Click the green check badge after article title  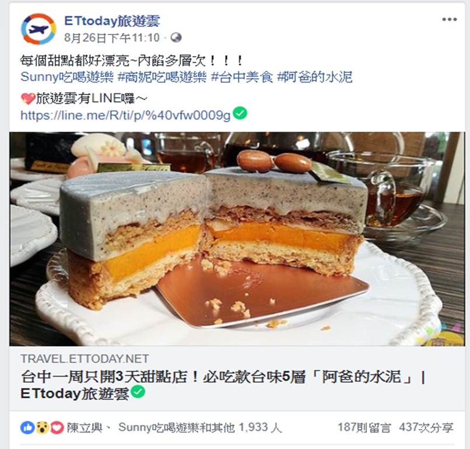tap(138, 392)
